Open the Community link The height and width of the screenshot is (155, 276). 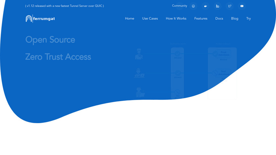[x=179, y=6]
